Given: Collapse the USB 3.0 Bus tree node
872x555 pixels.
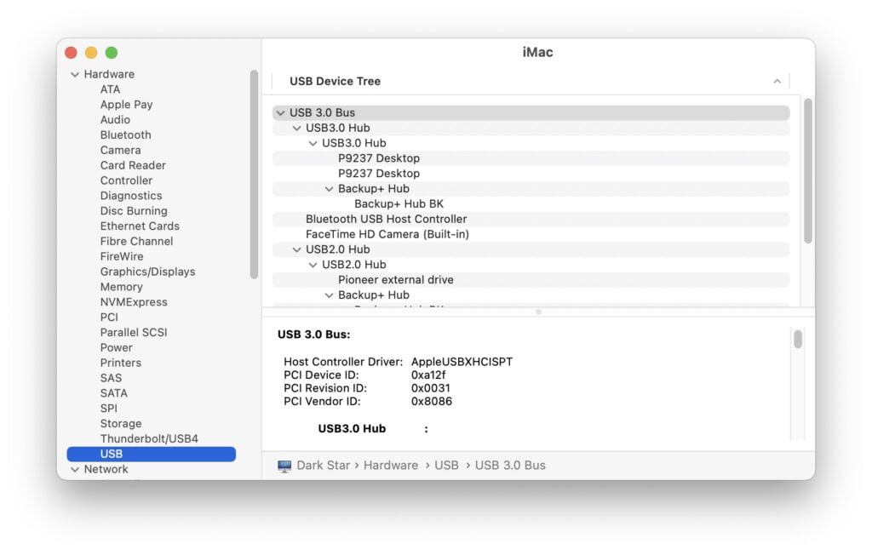Looking at the screenshot, I should (x=281, y=112).
